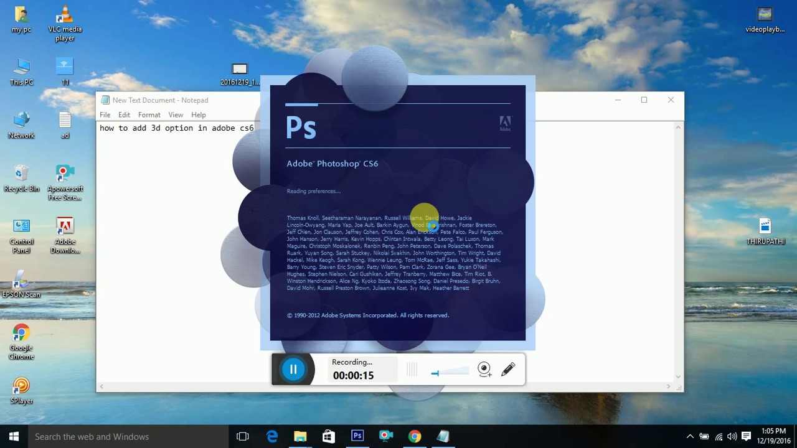Viewport: 797px width, 448px height.
Task: Activate the pencil annotation tool in recorder
Action: tap(508, 370)
